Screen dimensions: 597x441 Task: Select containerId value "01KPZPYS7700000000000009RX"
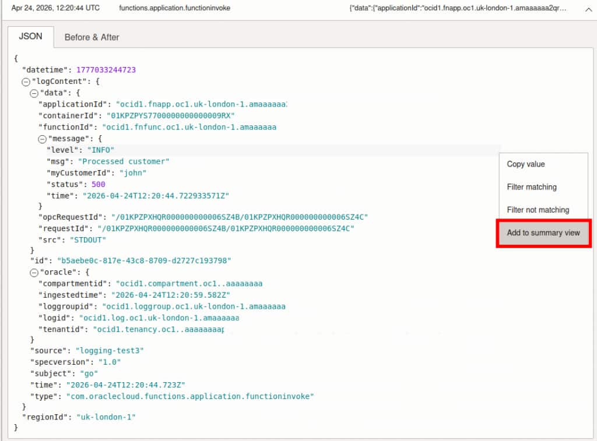point(171,116)
